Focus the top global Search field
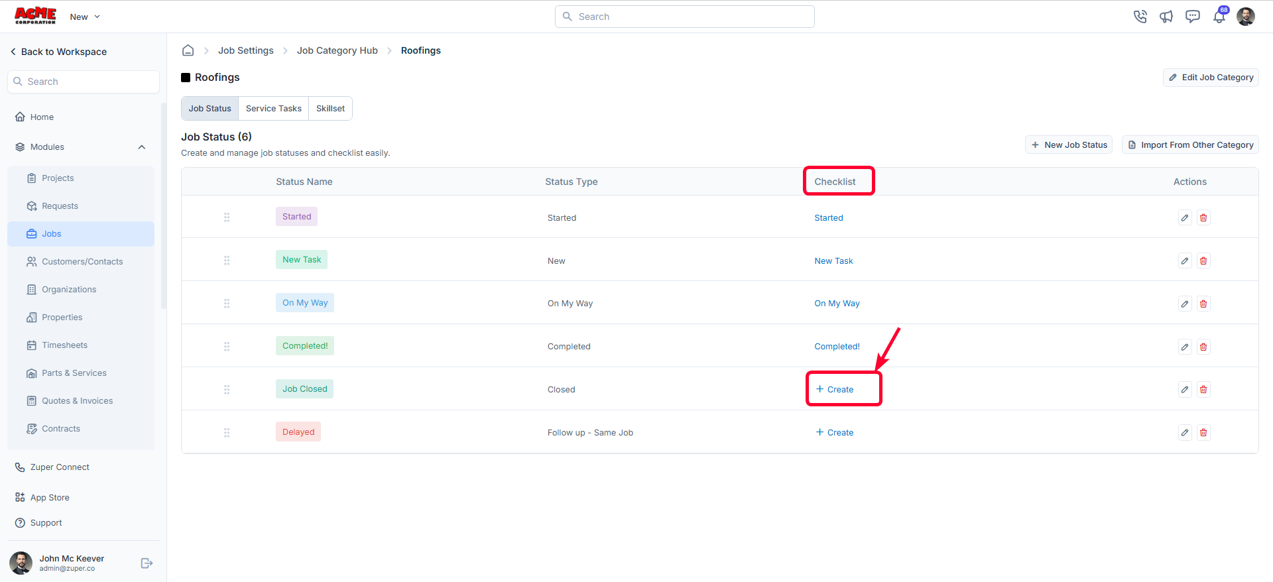The width and height of the screenshot is (1273, 582). coord(684,17)
